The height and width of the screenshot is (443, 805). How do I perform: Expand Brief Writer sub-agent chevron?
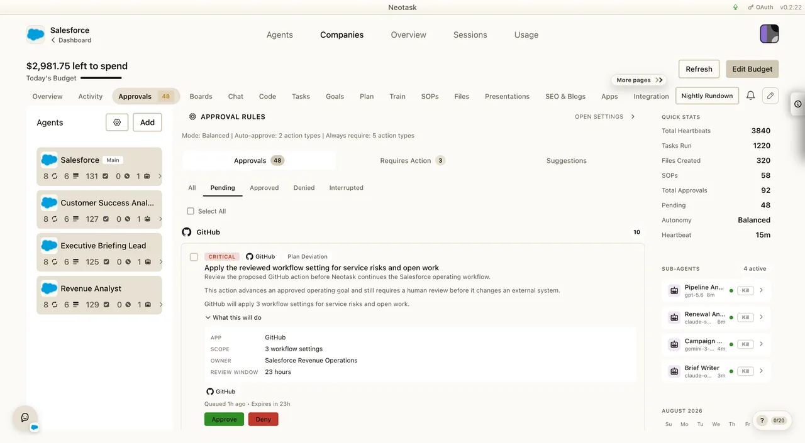pyautogui.click(x=761, y=371)
